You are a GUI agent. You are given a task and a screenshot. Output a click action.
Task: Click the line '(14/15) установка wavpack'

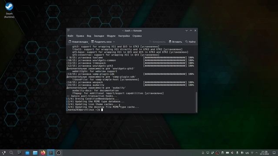85,82
